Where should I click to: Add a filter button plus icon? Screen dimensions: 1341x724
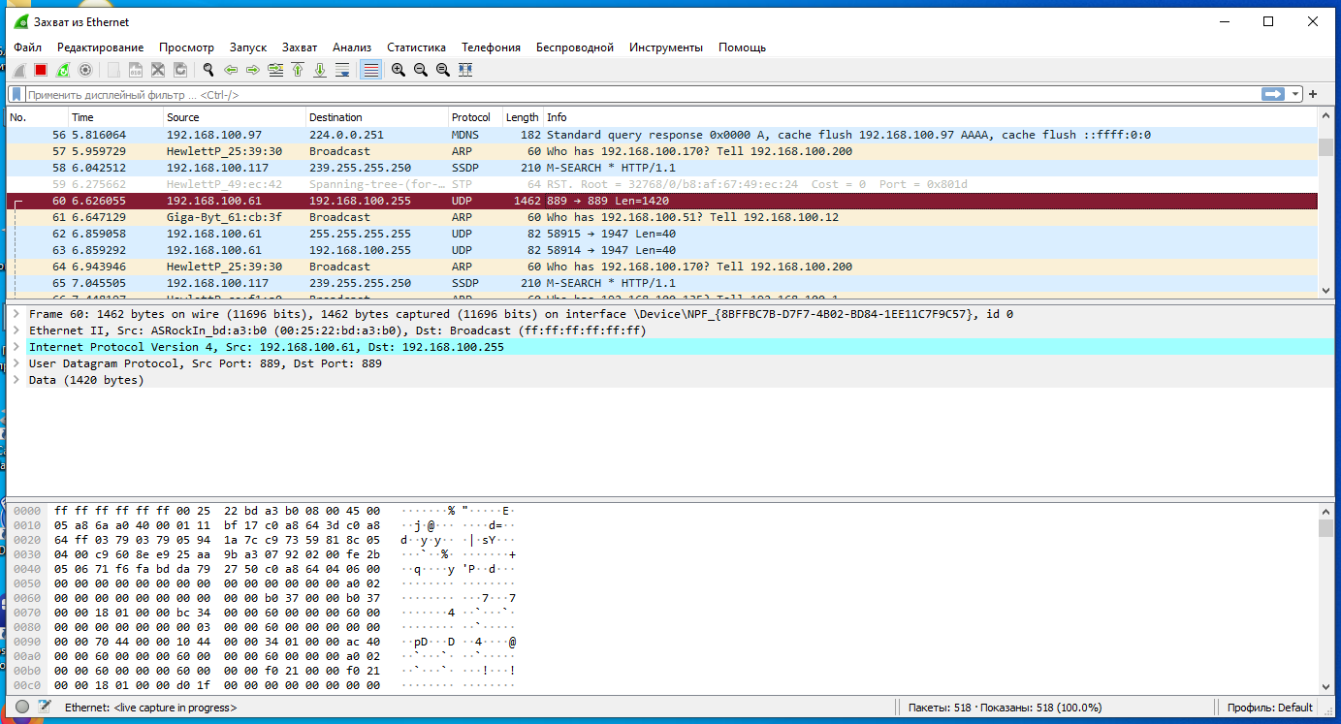tap(1313, 94)
